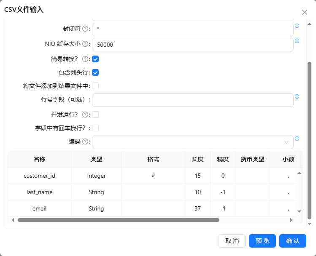Enable the 字段中有回车换行 checkbox

96,128
